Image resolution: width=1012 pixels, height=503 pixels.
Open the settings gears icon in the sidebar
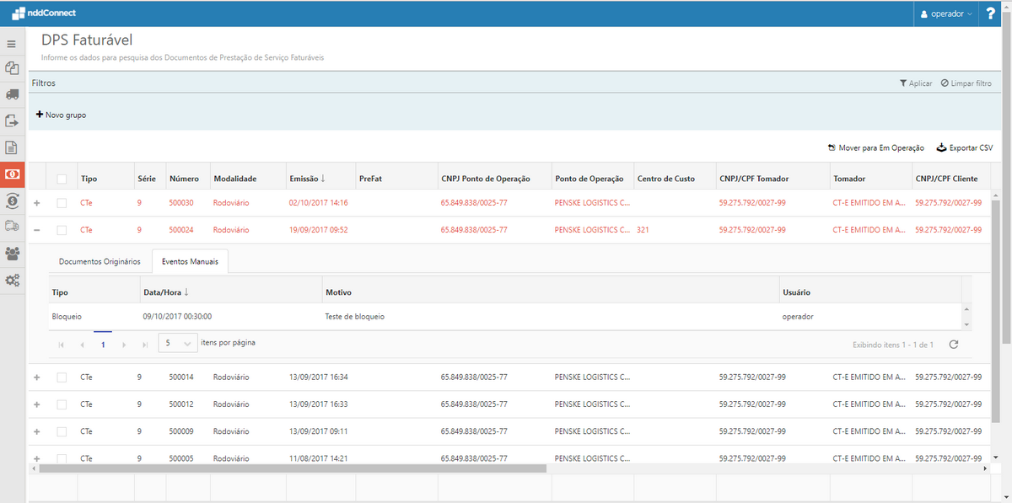tap(13, 280)
